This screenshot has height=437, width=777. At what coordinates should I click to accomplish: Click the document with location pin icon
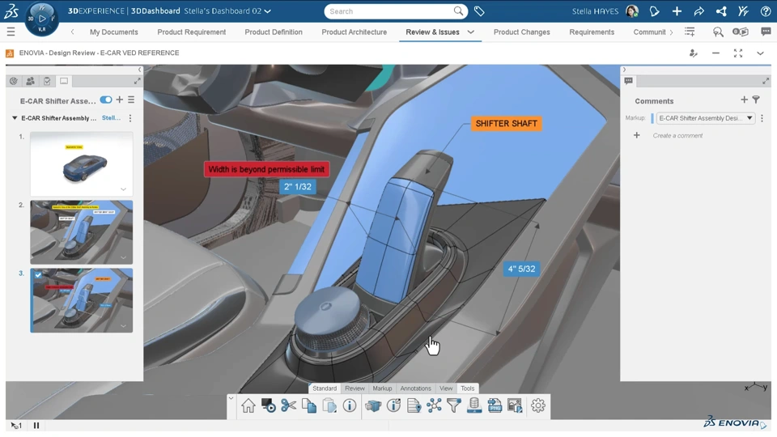(414, 405)
